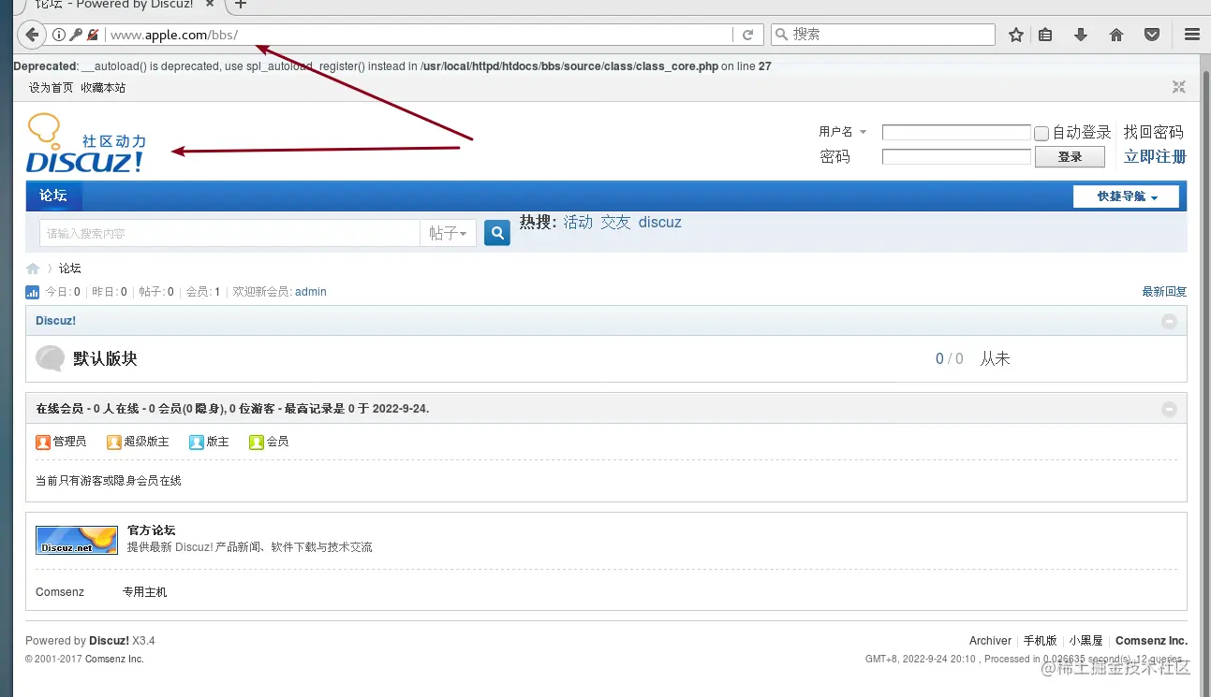Click blue magnifier search button
The width and height of the screenshot is (1211, 697).
click(497, 233)
